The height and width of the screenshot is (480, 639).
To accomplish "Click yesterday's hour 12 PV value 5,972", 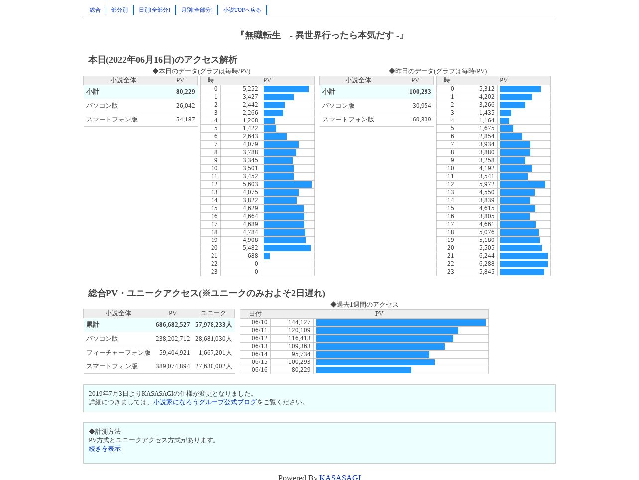I will [x=487, y=184].
